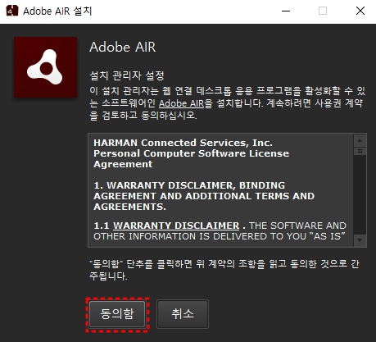Screen dimensions: 376x342
Task: Open the underlined Adobe AIR link
Action: (x=181, y=103)
